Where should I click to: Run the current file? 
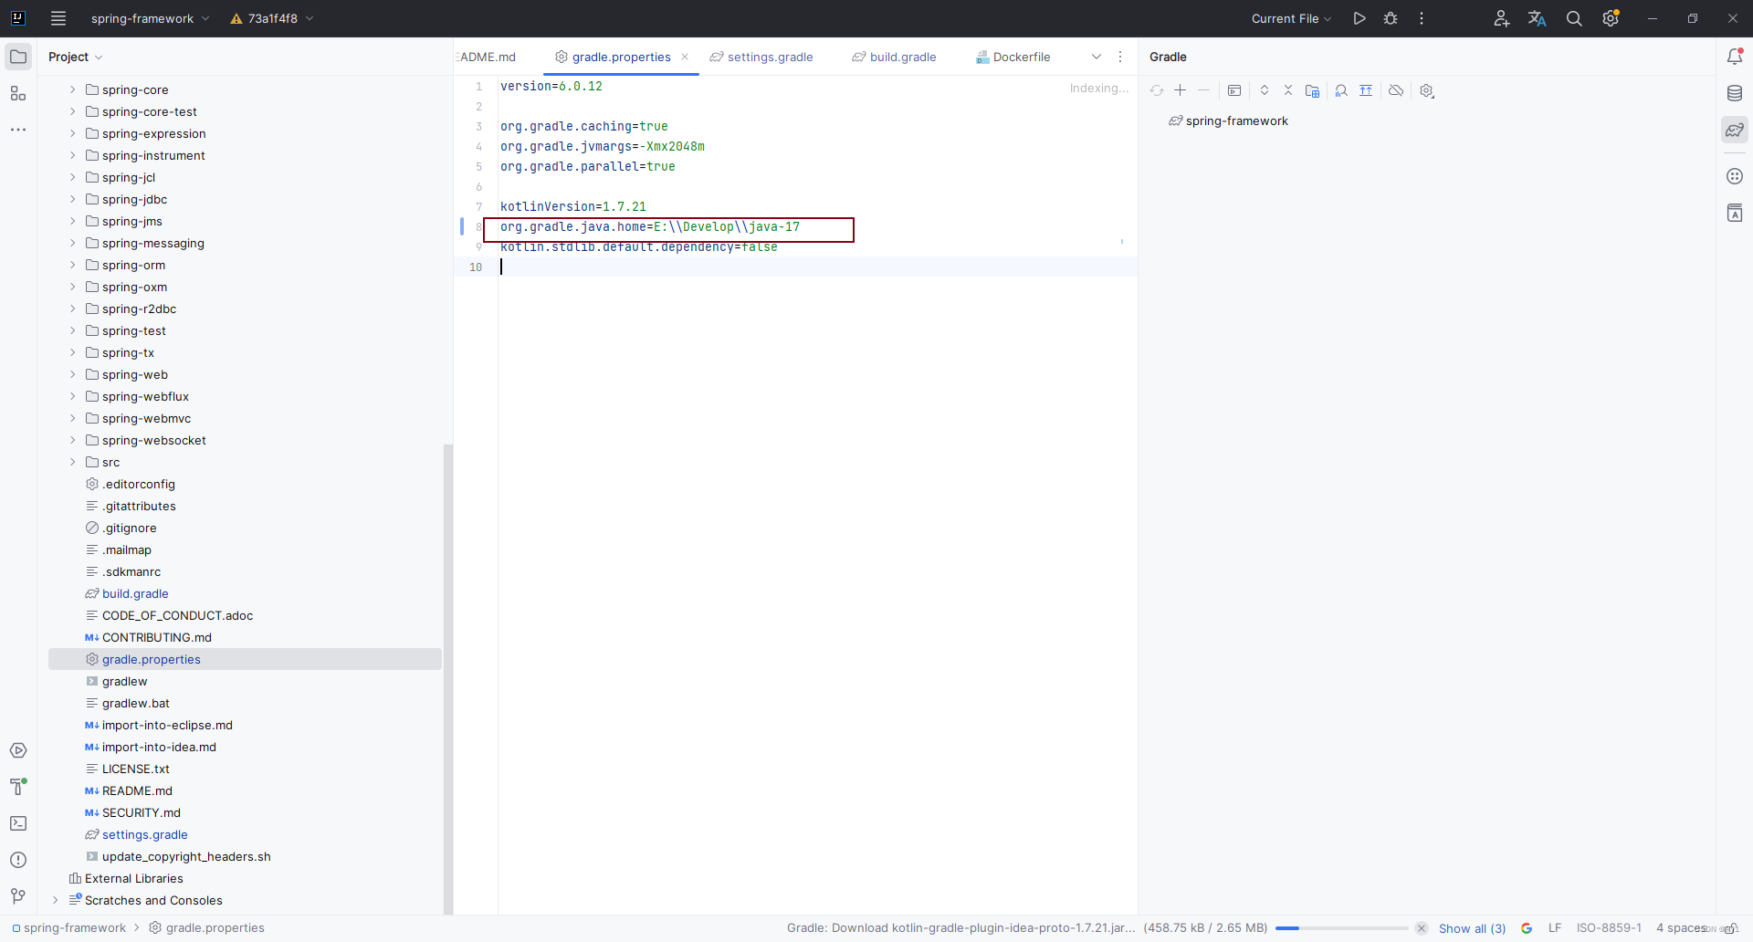[1359, 18]
